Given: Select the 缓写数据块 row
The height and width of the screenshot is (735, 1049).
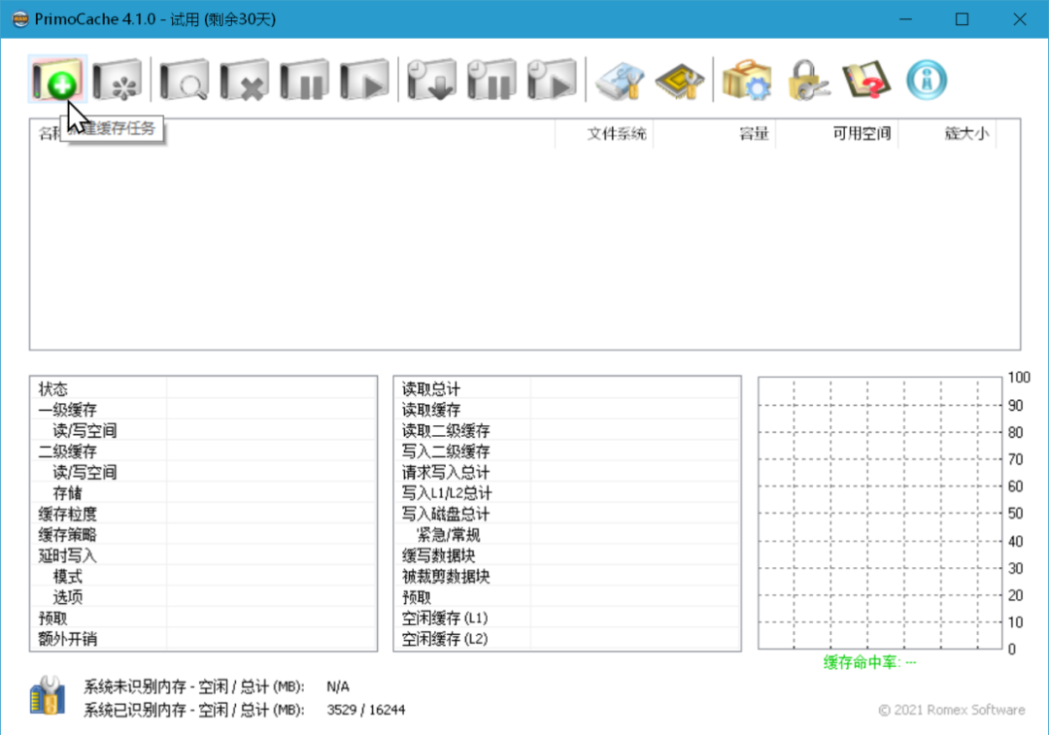Looking at the screenshot, I should click(567, 555).
